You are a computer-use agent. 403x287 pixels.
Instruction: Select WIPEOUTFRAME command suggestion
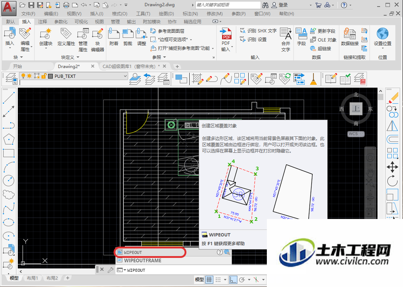click(x=173, y=260)
